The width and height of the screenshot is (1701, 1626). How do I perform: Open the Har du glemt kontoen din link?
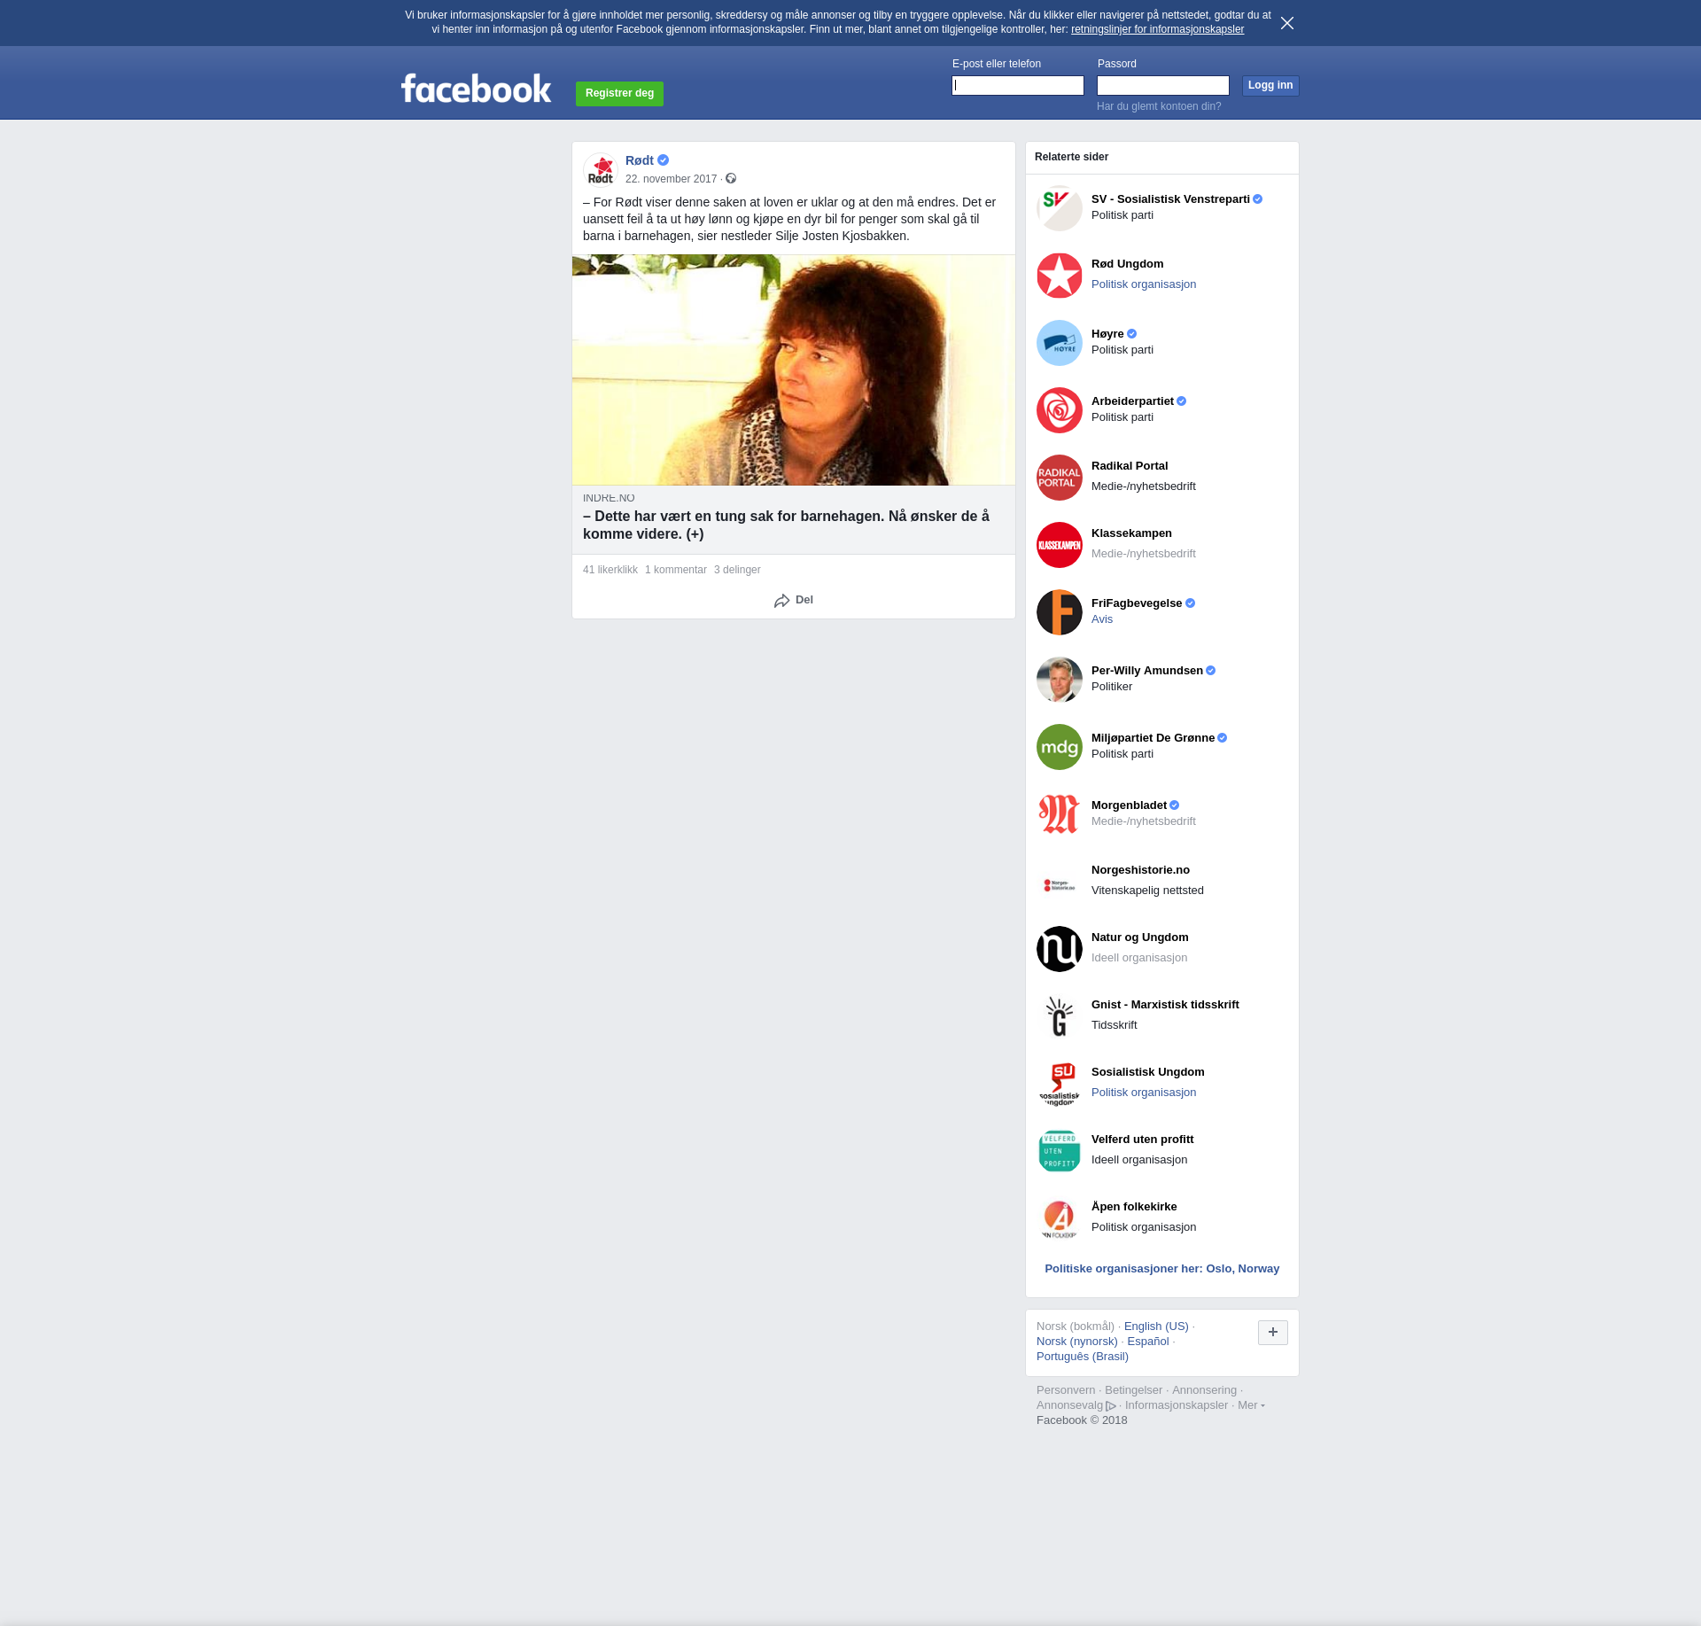pos(1158,106)
